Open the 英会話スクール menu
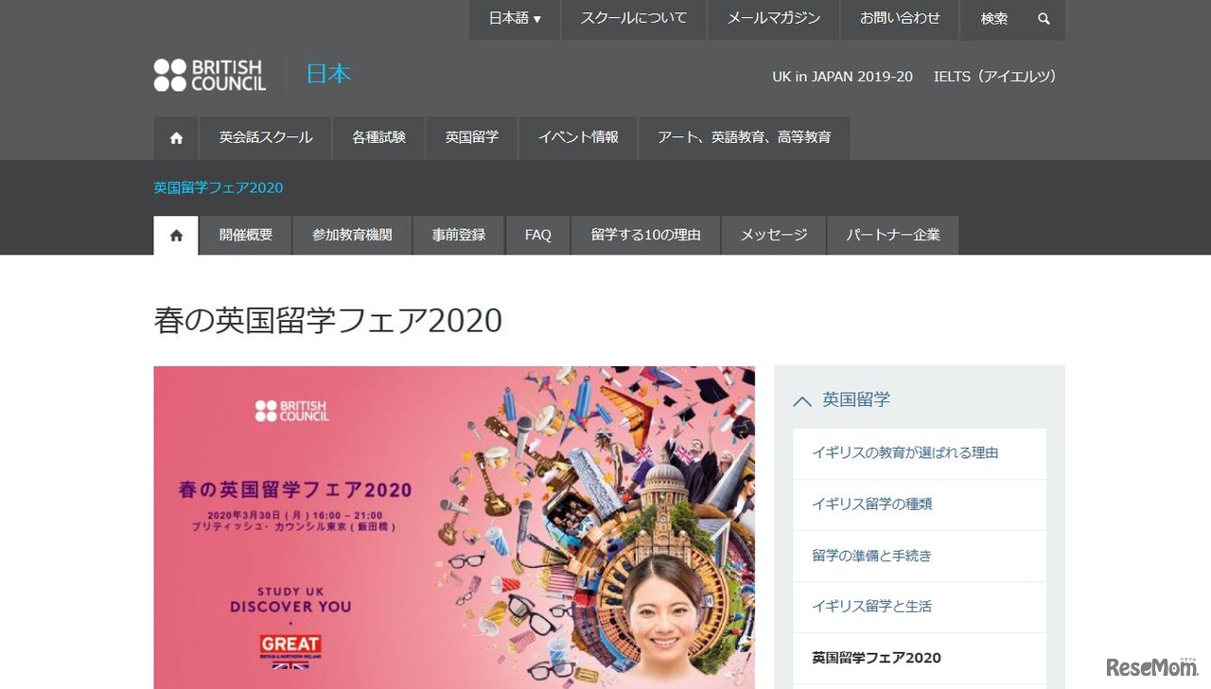The width and height of the screenshot is (1211, 689). point(266,138)
